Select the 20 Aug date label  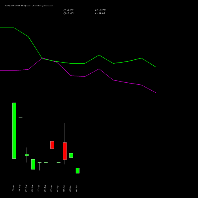(x=19, y=188)
